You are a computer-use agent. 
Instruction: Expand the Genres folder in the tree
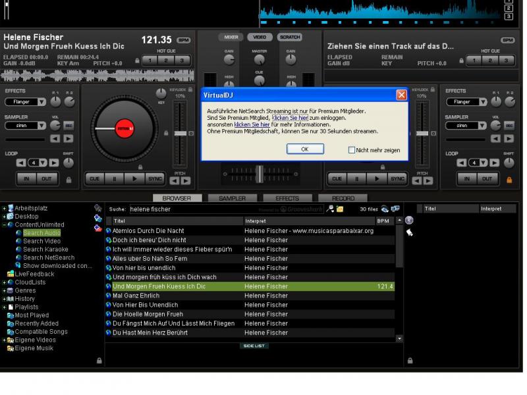point(4,290)
